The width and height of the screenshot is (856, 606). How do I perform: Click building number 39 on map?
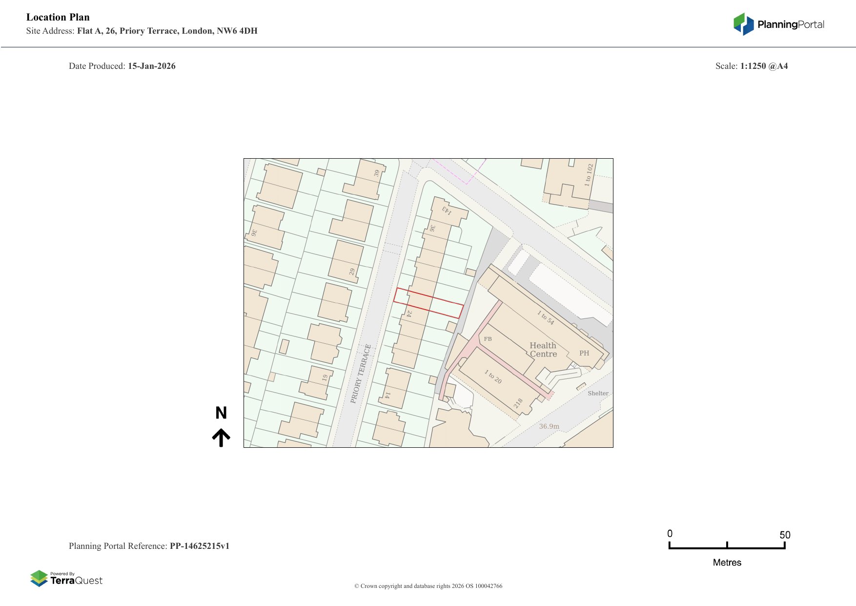click(x=376, y=173)
